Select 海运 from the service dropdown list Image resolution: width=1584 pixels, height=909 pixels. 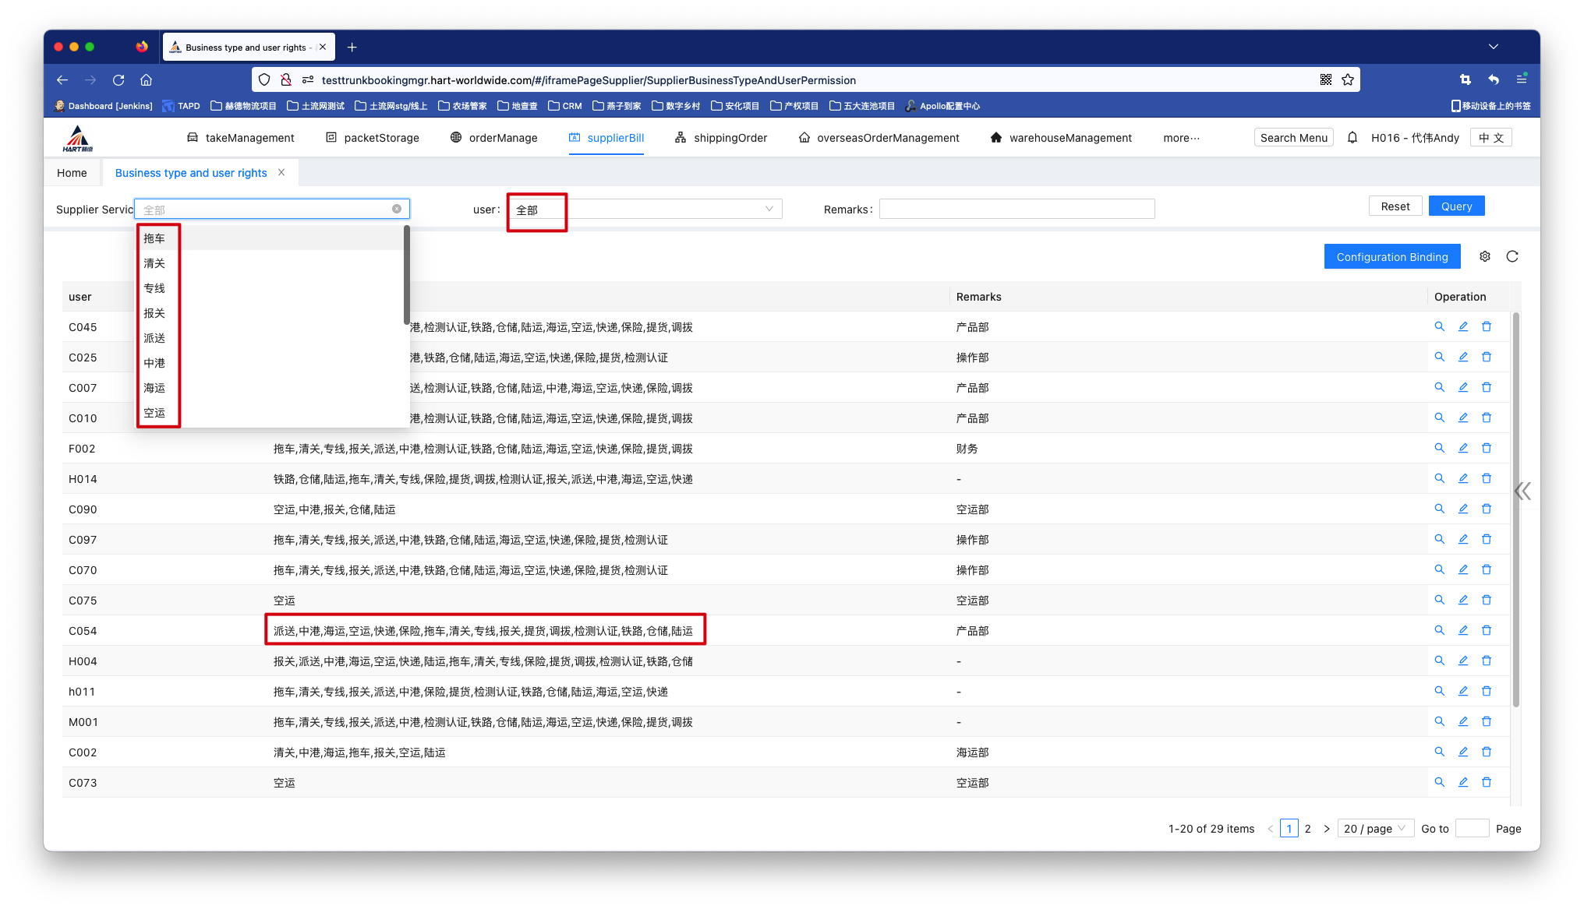click(x=154, y=388)
